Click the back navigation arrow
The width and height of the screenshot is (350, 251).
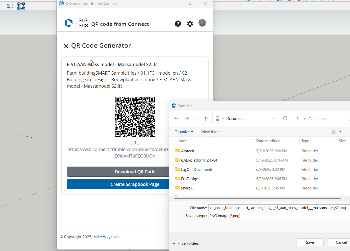pos(176,119)
